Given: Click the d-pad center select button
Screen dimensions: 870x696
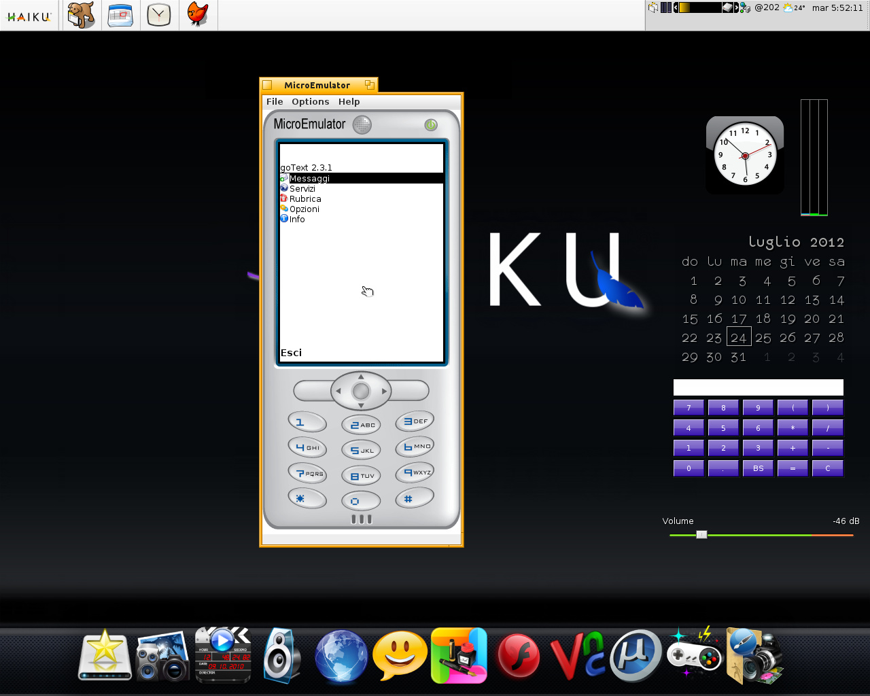Looking at the screenshot, I should coord(361,391).
